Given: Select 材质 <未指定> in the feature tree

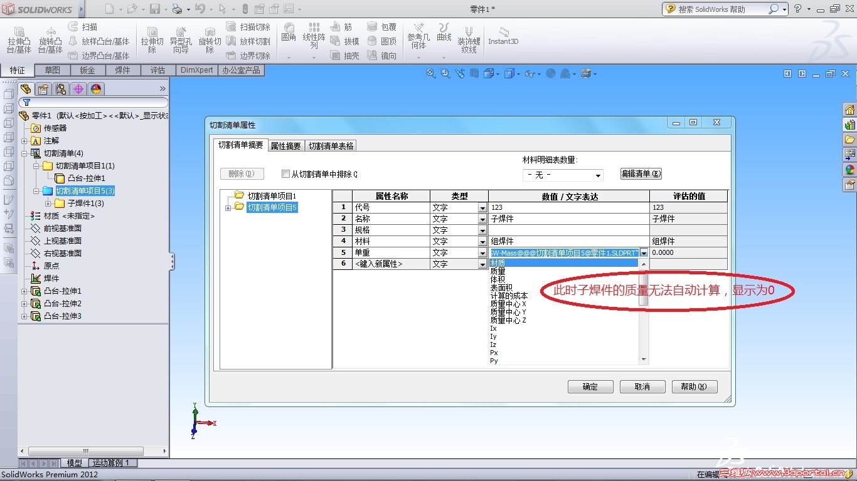Looking at the screenshot, I should click(69, 216).
